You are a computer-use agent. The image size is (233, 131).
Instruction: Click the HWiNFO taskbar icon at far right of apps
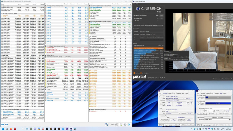tap(75, 129)
